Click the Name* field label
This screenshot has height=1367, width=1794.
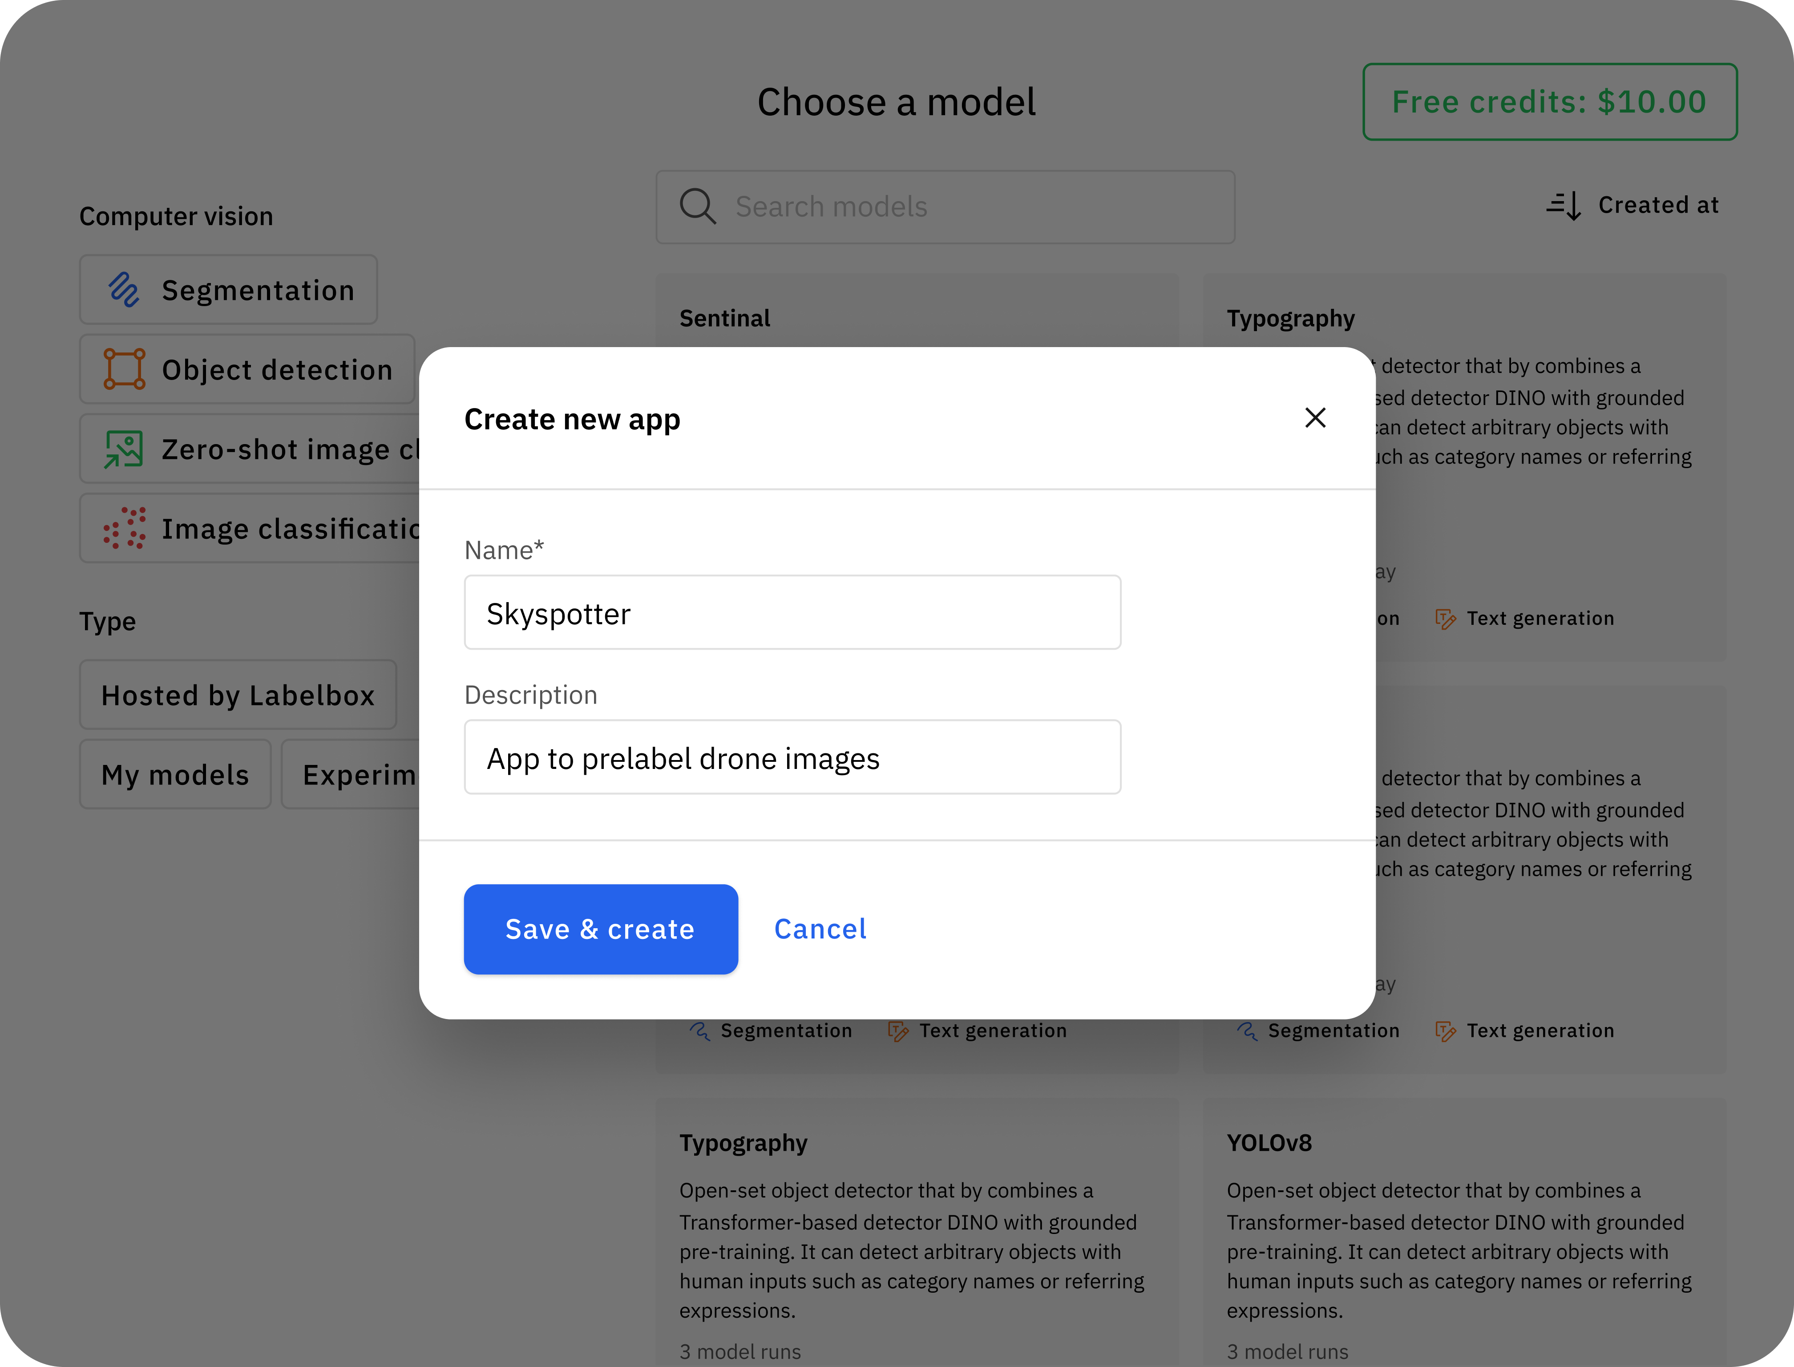pyautogui.click(x=504, y=550)
